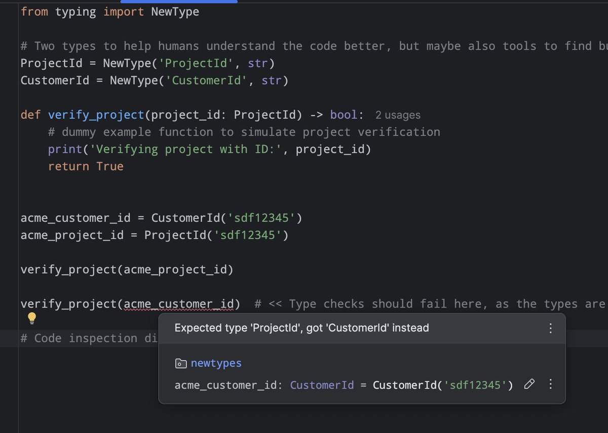Click the 'Expected type ProjectId' error message

(x=301, y=328)
